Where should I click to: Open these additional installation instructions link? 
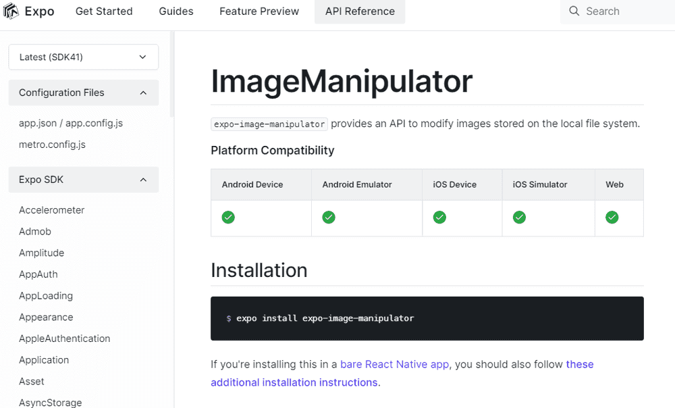click(x=295, y=382)
